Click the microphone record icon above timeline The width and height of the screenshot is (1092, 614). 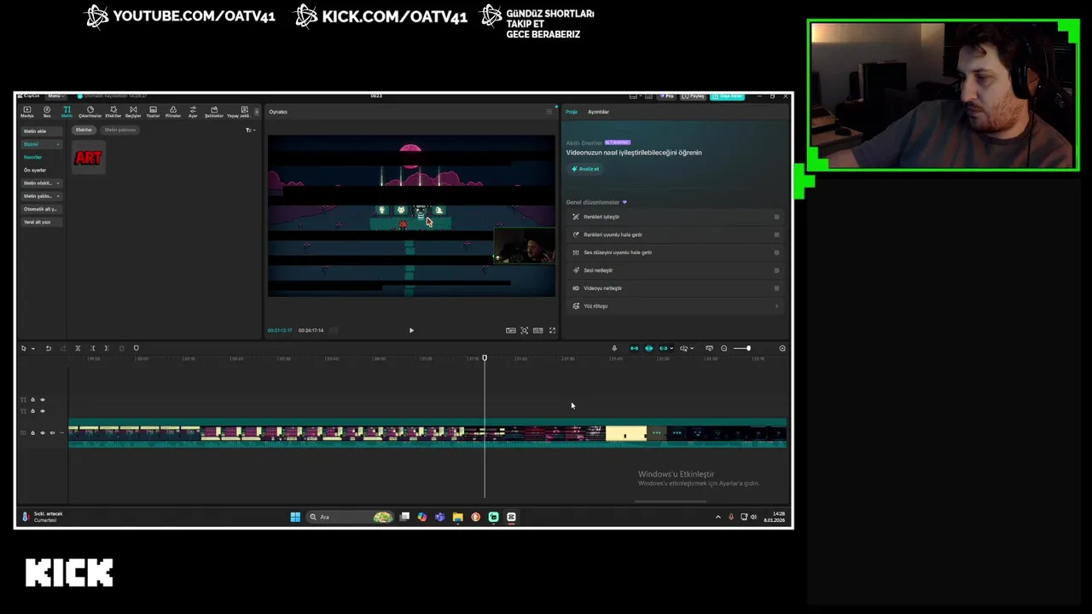pyautogui.click(x=614, y=348)
